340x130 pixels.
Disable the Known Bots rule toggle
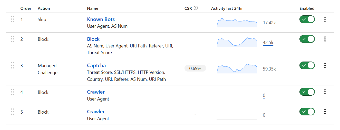307,19
